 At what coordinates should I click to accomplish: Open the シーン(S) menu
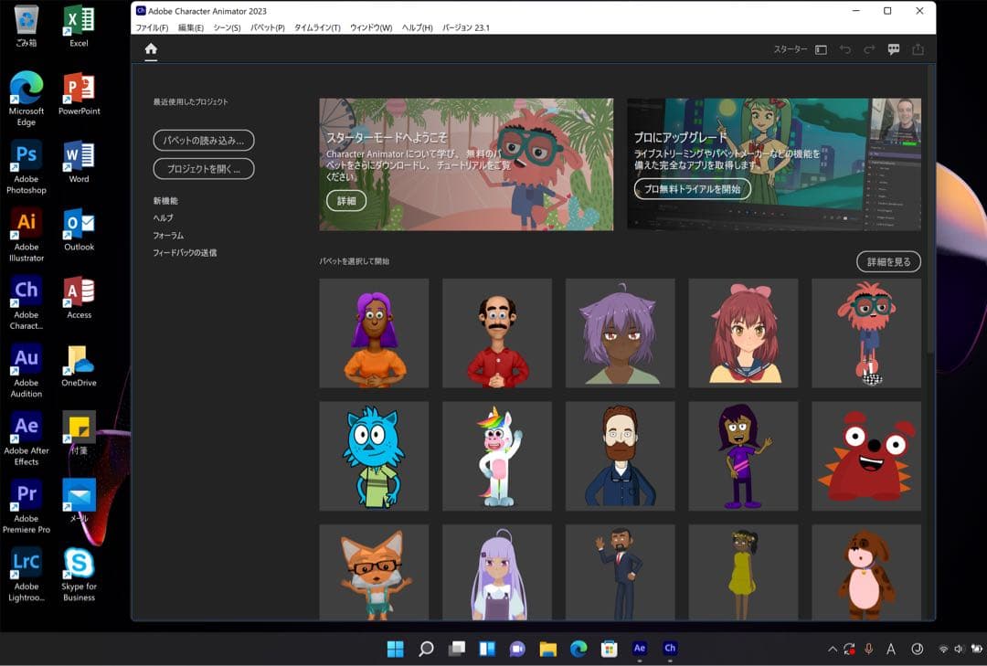tap(227, 27)
